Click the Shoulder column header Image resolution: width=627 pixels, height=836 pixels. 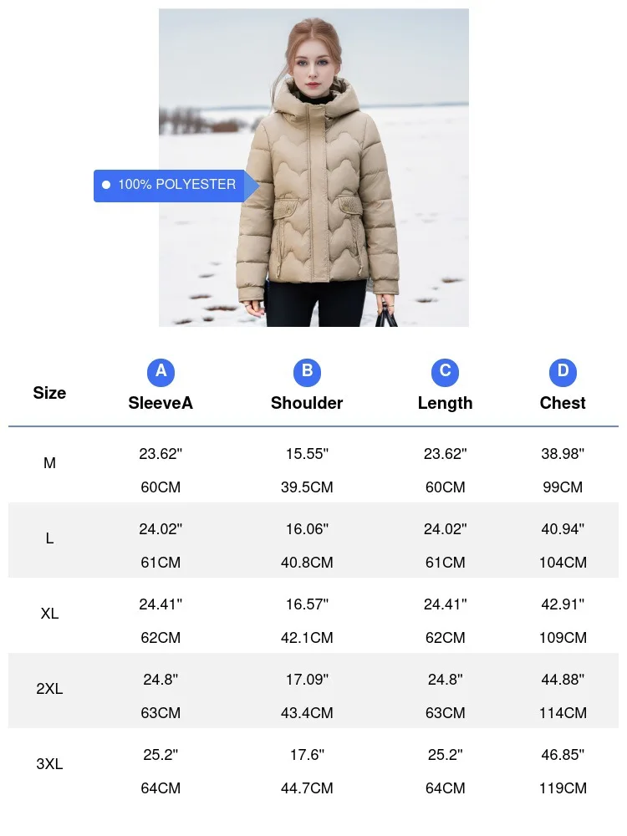[307, 403]
